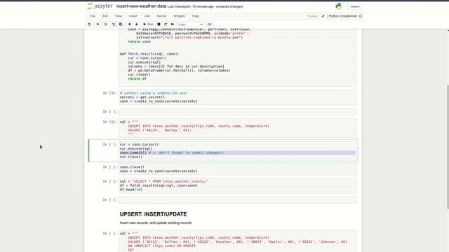Cut selected cells with scissors icon
This screenshot has height=252, width=449.
[106, 24]
